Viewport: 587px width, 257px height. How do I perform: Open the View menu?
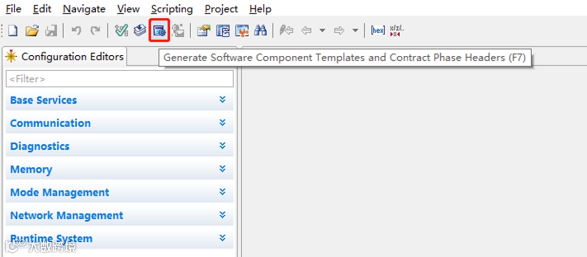128,9
